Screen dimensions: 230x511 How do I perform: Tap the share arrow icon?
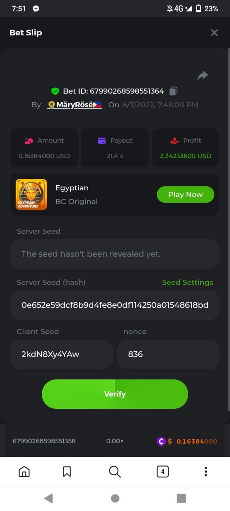[203, 76]
